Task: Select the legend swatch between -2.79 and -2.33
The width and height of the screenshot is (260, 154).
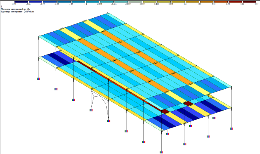Action: point(50,2)
